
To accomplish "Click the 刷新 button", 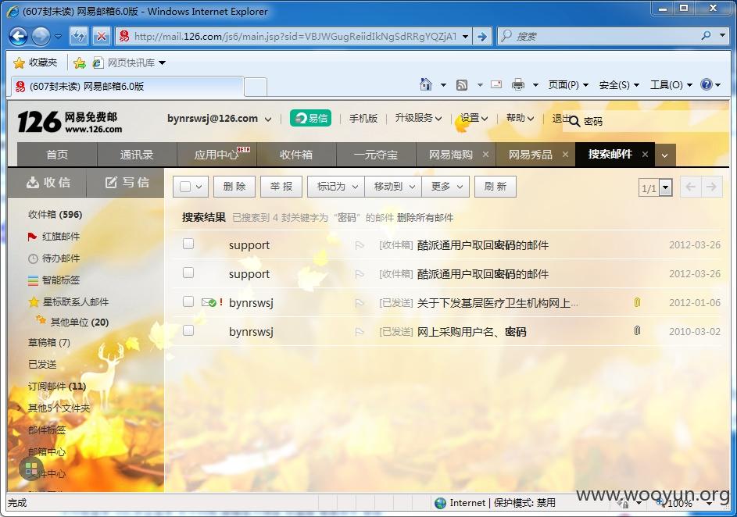I will click(x=496, y=187).
